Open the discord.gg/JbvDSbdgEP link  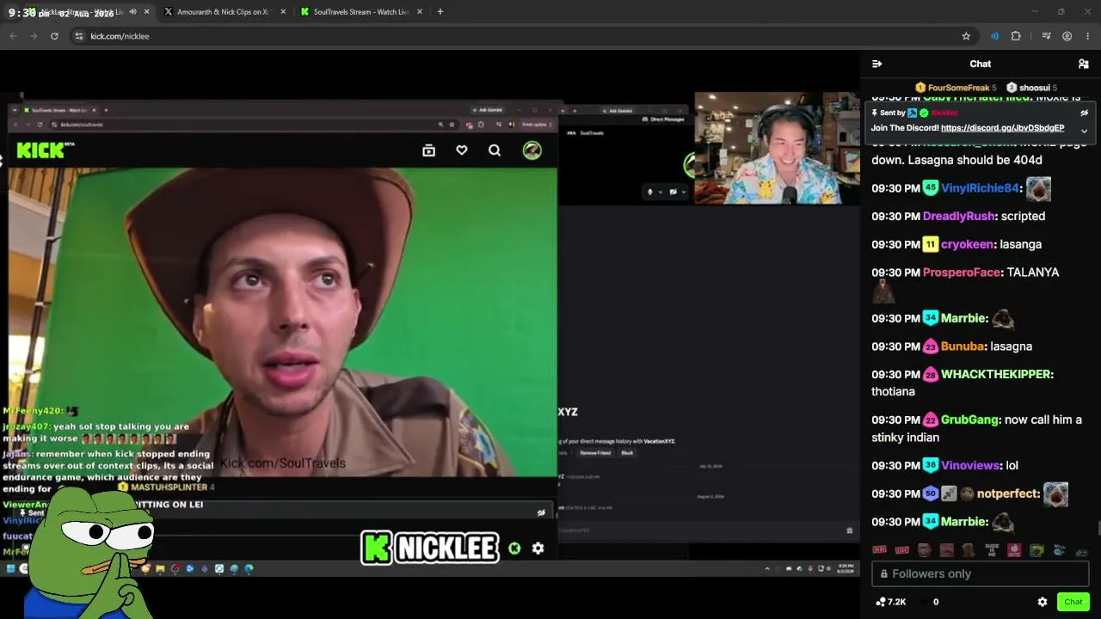1002,128
